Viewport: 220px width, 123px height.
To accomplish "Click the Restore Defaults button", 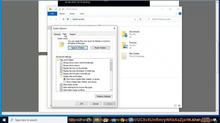I will pos(103,96).
